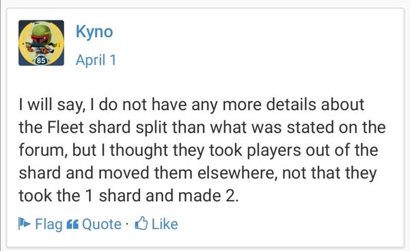Click the quotation marks icon
Screen dimensions: 410x251
tap(72, 224)
